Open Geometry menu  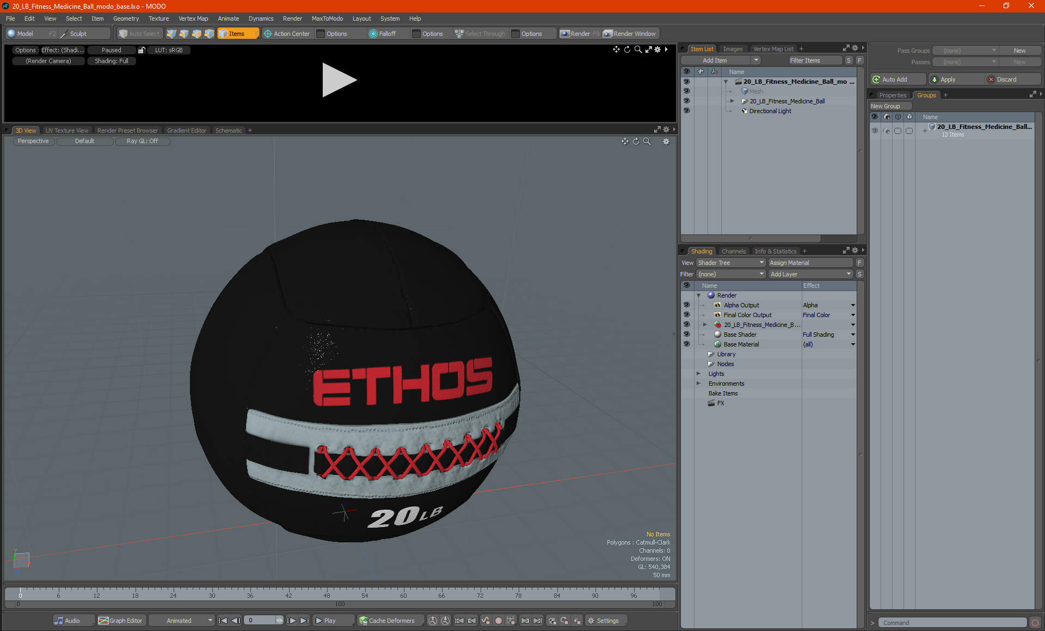click(126, 18)
